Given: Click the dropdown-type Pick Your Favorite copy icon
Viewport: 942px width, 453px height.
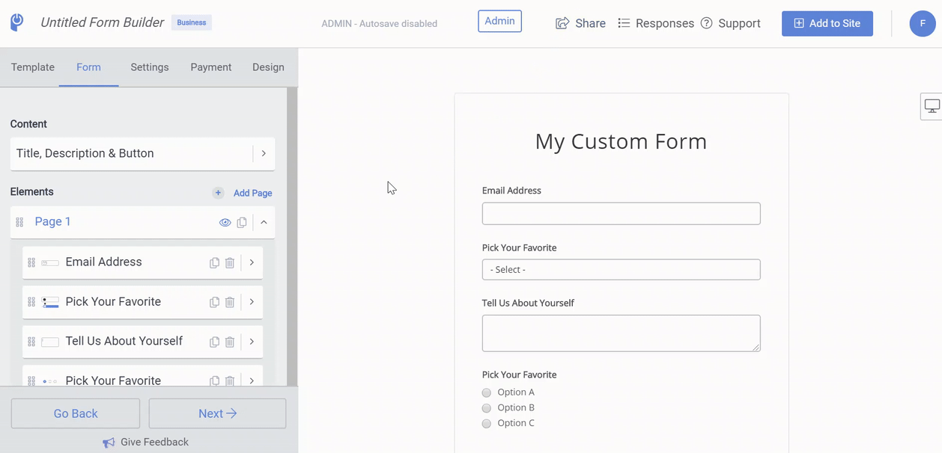Looking at the screenshot, I should pyautogui.click(x=214, y=302).
